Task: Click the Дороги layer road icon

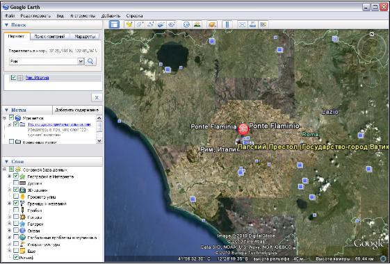Action: pos(23,183)
